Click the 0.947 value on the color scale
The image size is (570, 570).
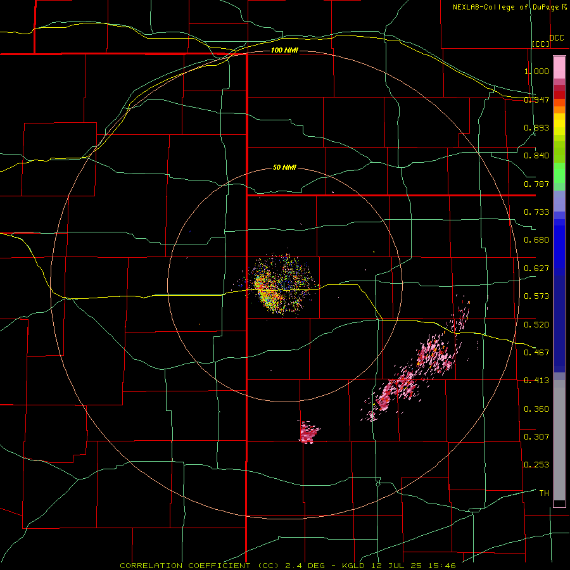[536, 99]
